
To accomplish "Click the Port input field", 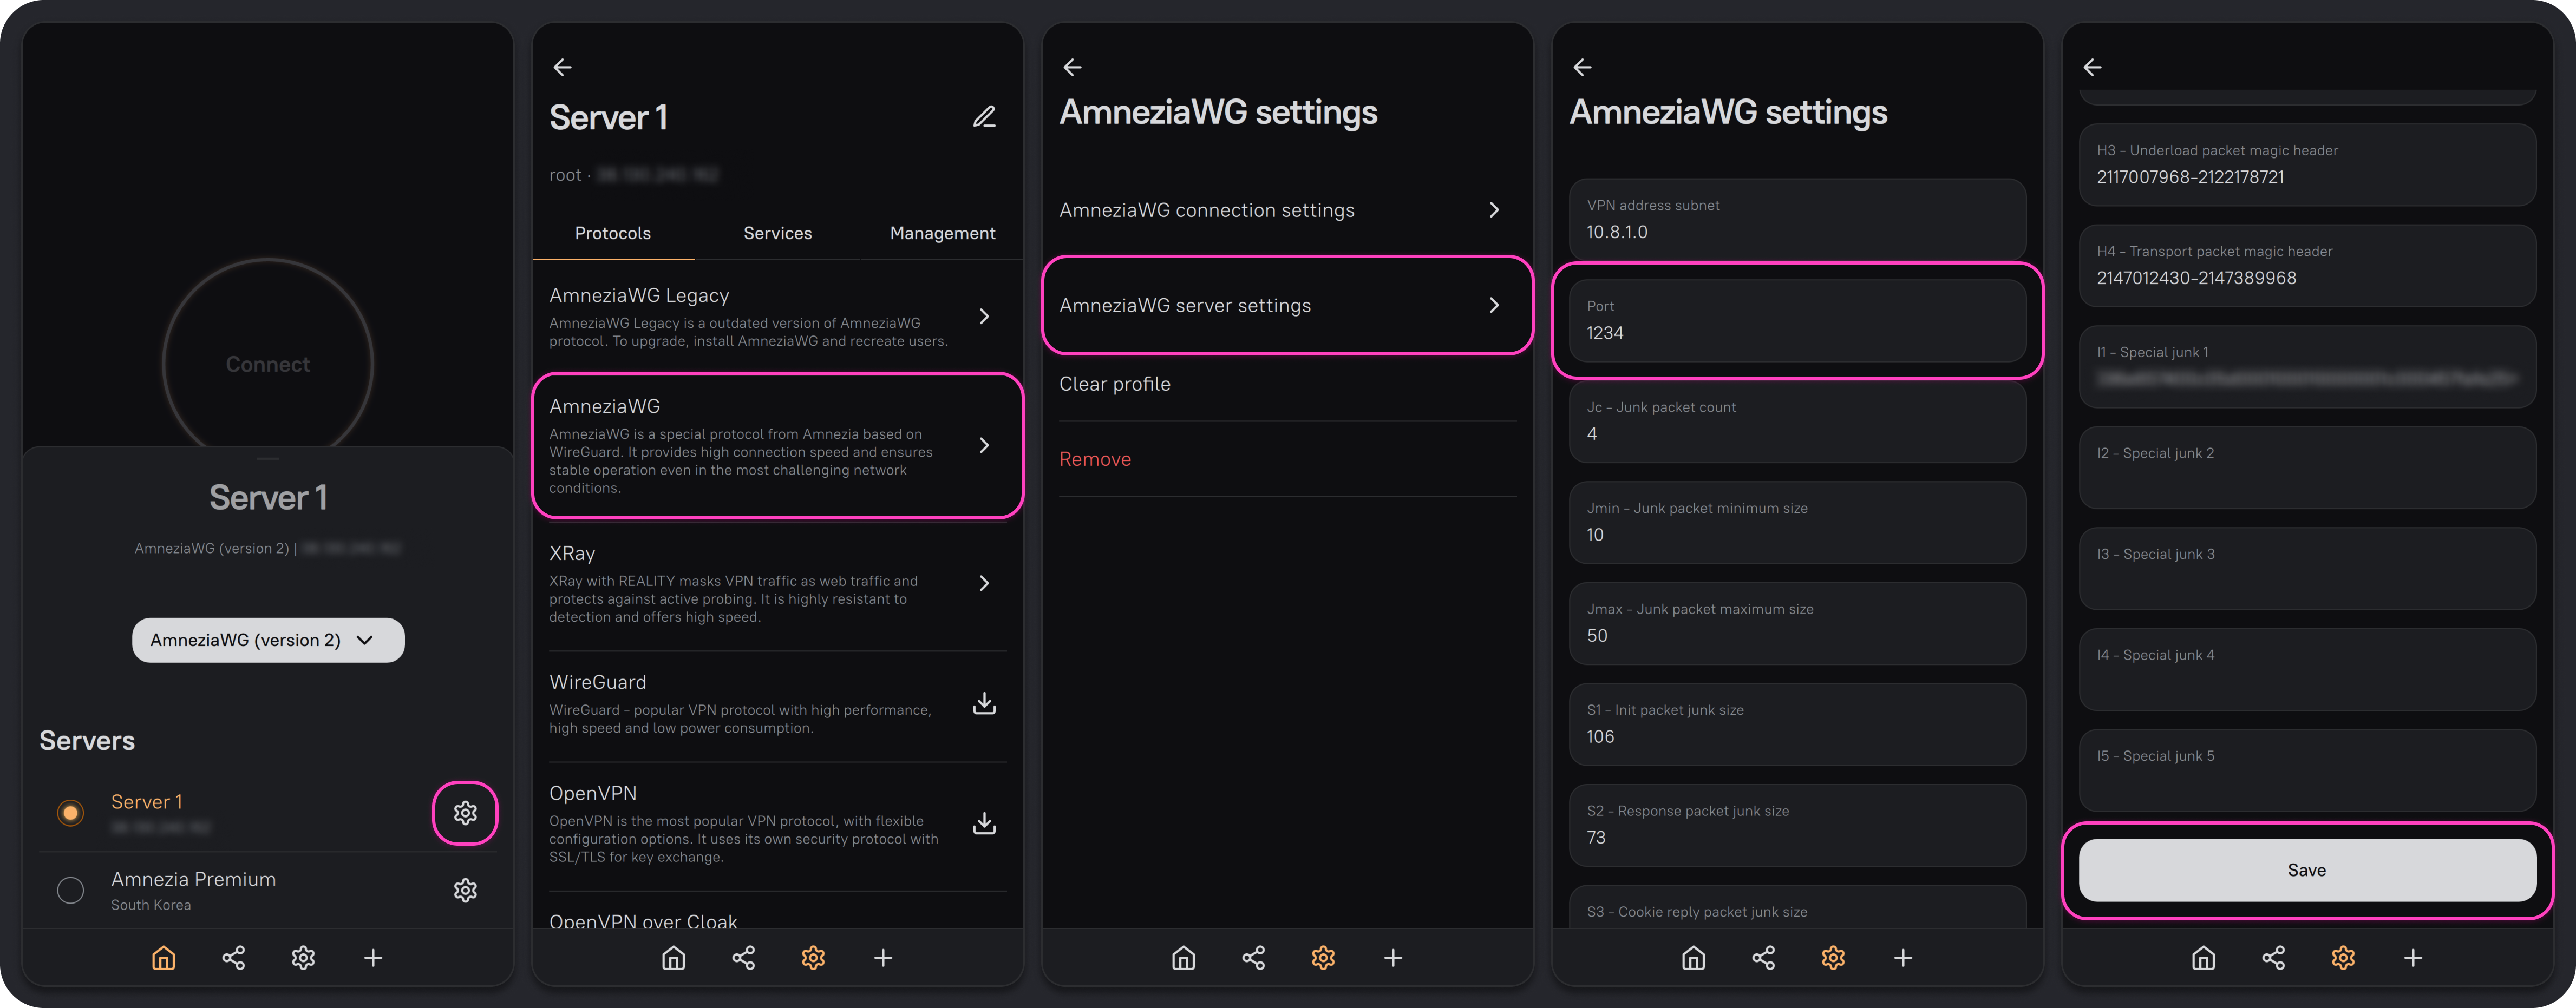I will click(1797, 321).
